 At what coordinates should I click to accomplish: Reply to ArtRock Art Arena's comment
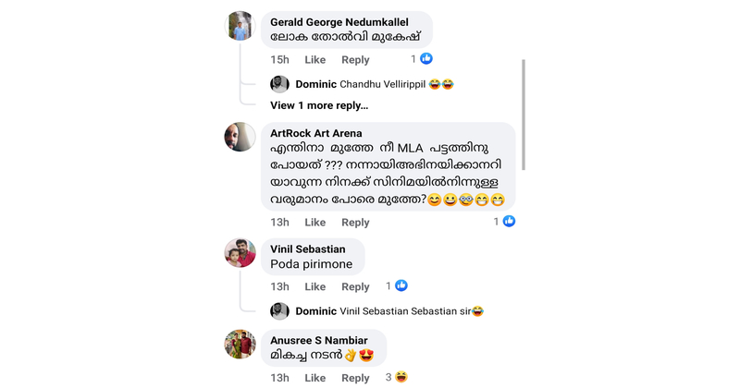(x=355, y=223)
